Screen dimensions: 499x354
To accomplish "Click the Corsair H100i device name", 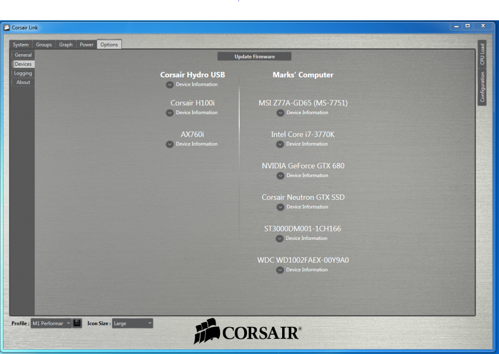I will point(192,103).
